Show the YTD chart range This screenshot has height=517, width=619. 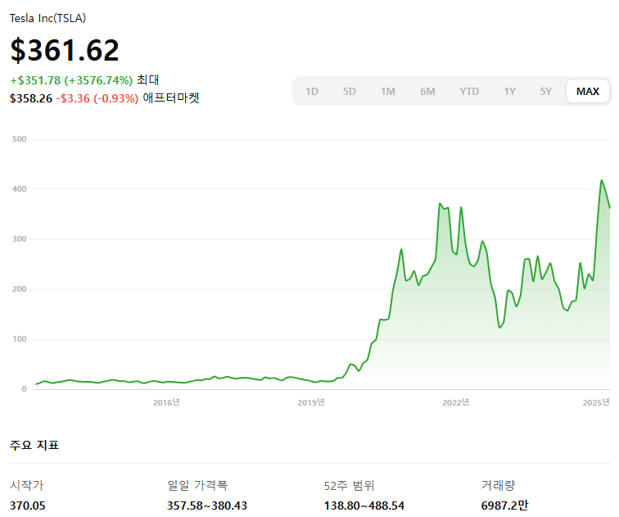[x=469, y=92]
